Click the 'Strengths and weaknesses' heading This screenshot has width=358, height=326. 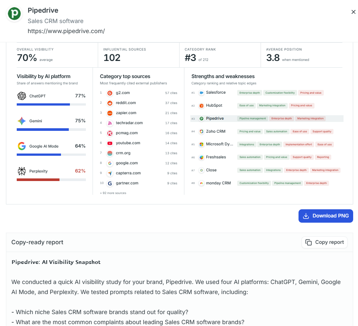223,76
